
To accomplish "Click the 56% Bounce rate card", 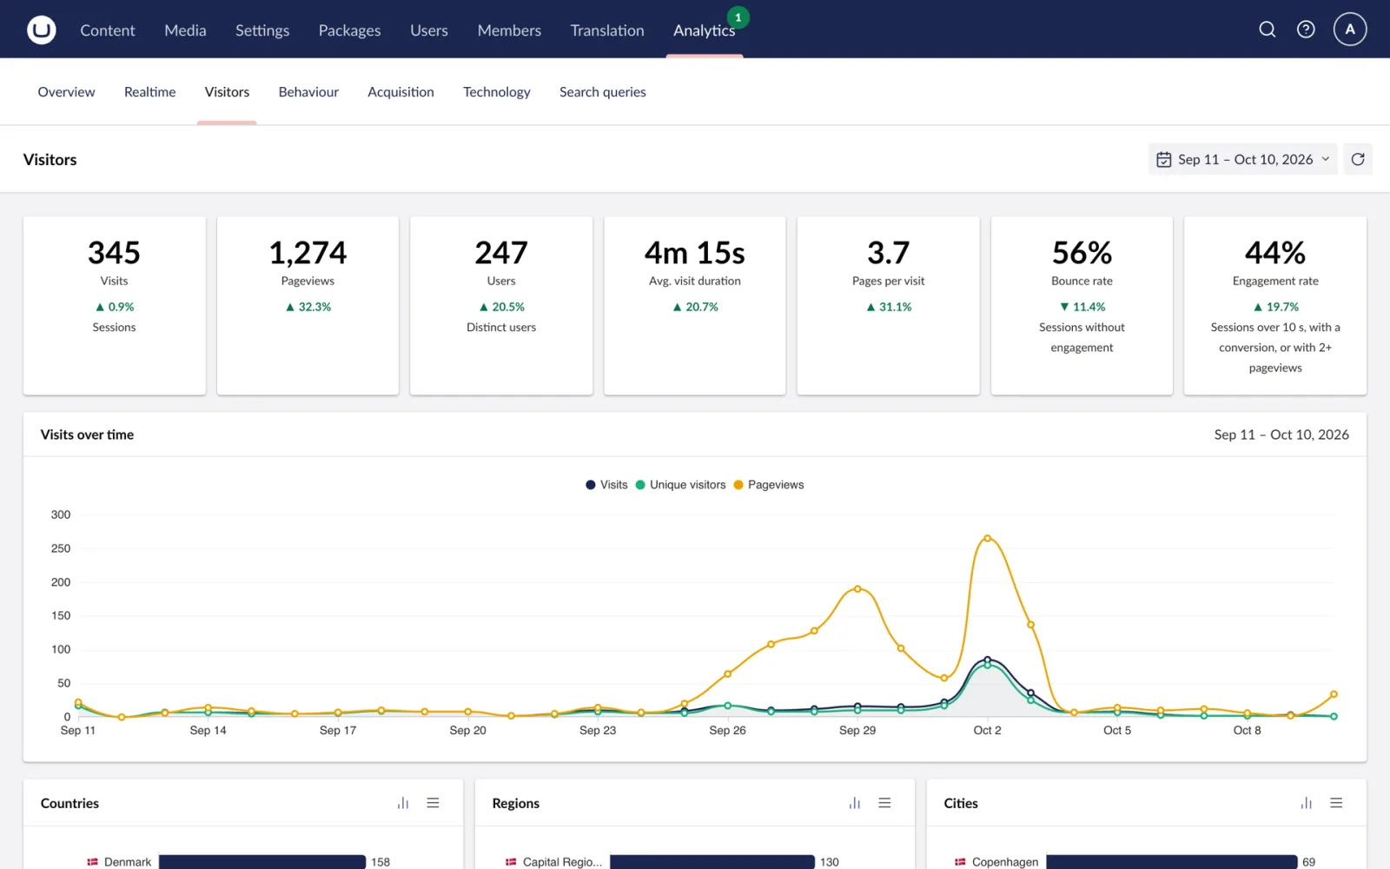I will (1082, 306).
